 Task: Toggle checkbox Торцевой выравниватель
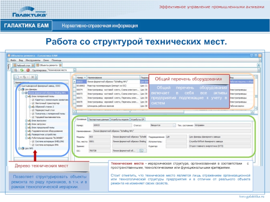click(x=33, y=117)
